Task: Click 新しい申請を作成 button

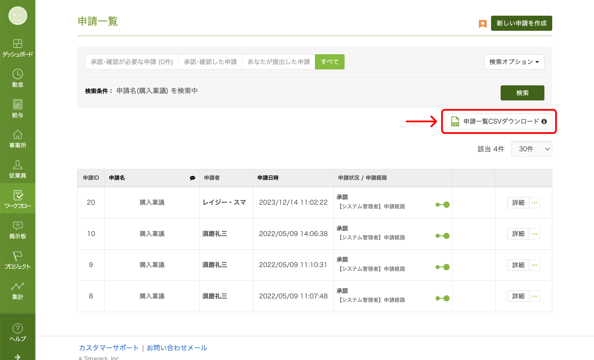Action: click(521, 23)
